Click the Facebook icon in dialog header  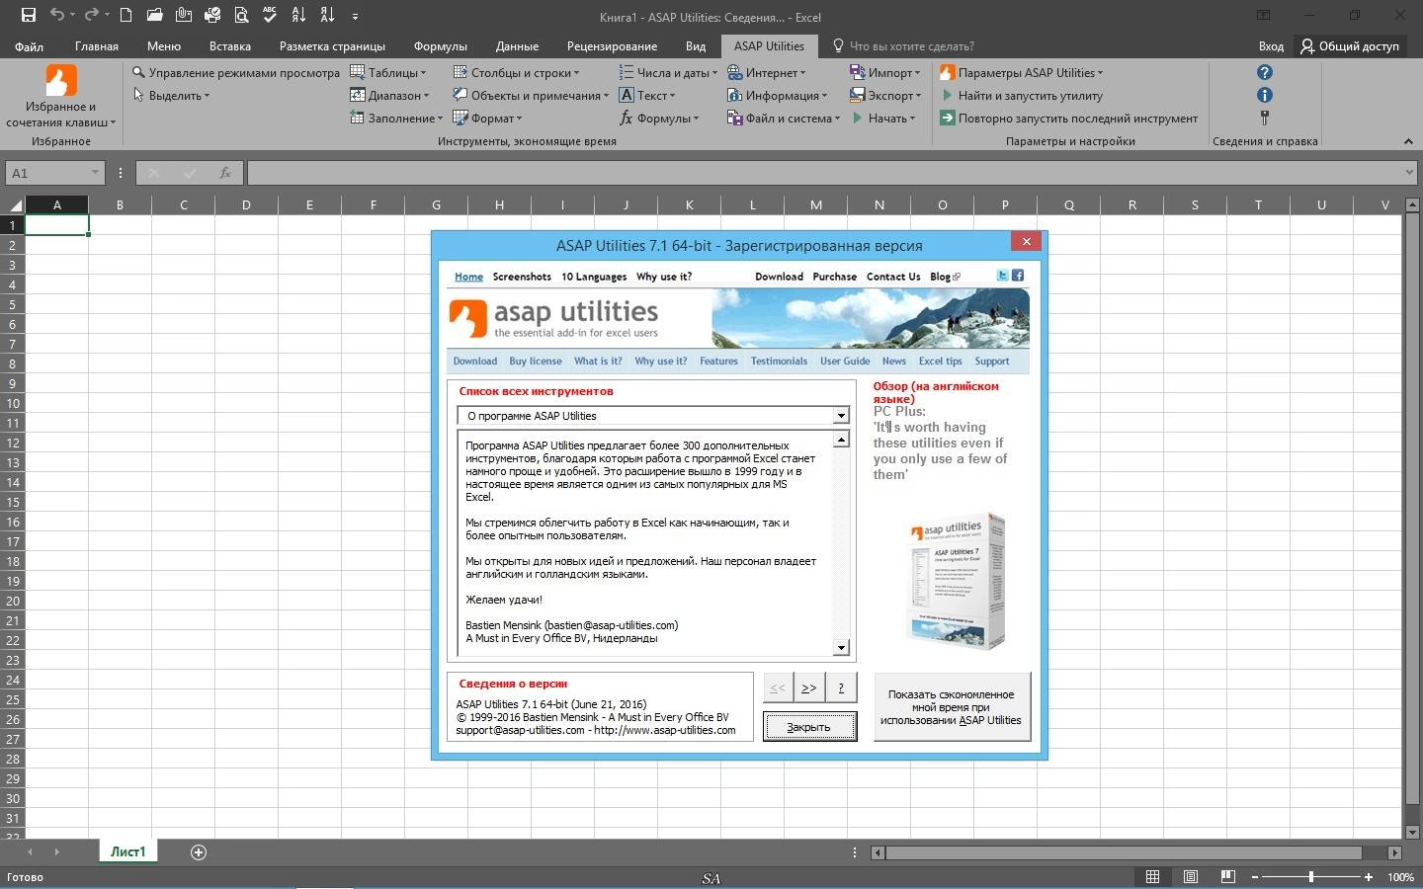tap(1017, 276)
